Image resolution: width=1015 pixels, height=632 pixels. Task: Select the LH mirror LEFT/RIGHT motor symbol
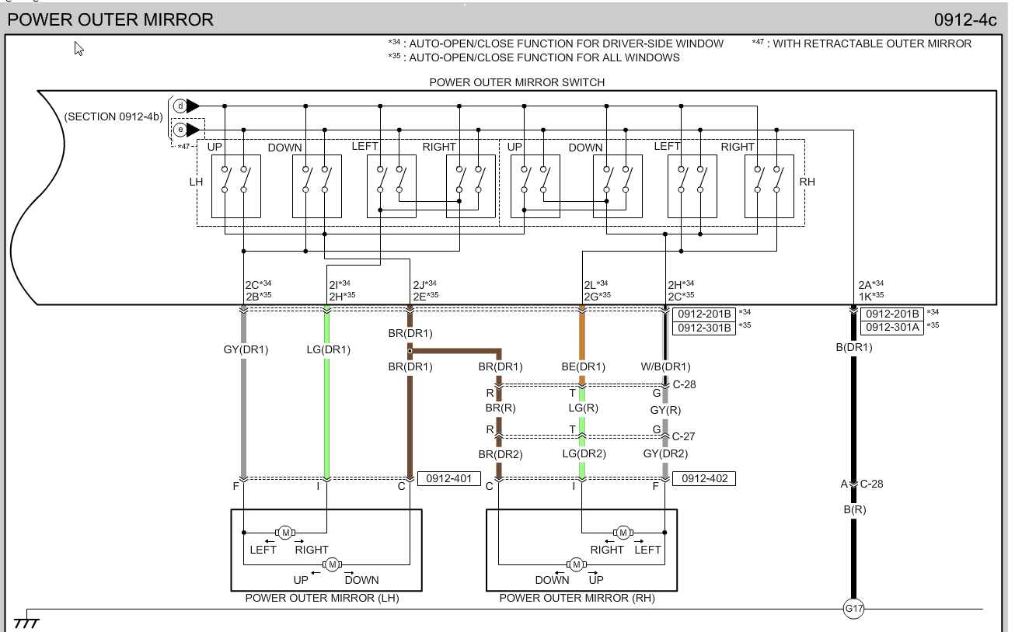[x=285, y=533]
